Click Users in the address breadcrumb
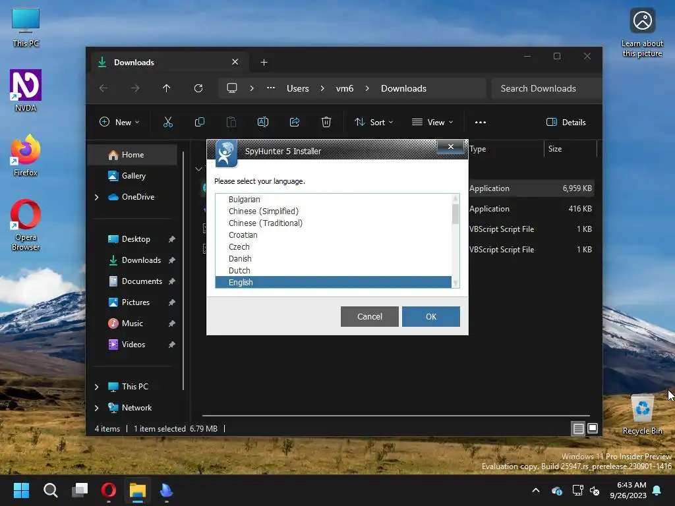 click(x=298, y=88)
